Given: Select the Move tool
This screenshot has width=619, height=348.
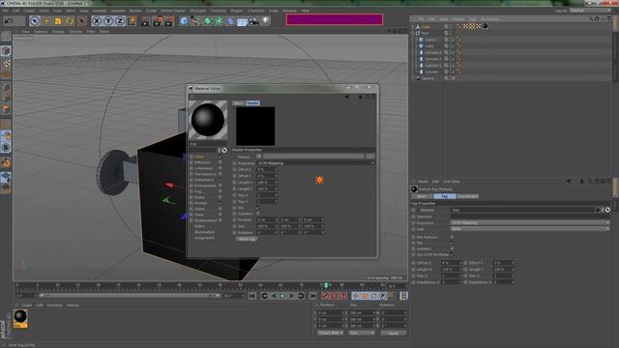Looking at the screenshot, I should 46,20.
